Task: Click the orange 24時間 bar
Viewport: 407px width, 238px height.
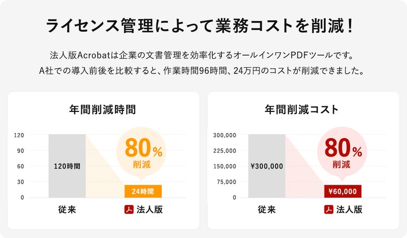Action: (x=143, y=191)
